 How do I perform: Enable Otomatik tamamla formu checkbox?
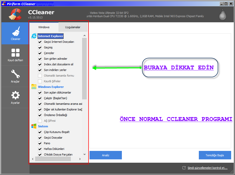(40, 76)
